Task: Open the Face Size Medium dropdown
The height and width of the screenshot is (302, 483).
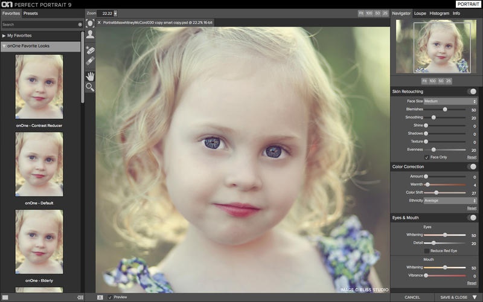Action: pos(450,101)
